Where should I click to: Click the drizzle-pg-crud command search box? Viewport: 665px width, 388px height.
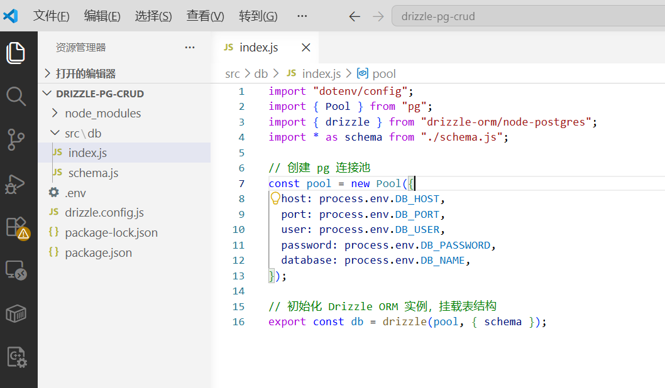528,16
